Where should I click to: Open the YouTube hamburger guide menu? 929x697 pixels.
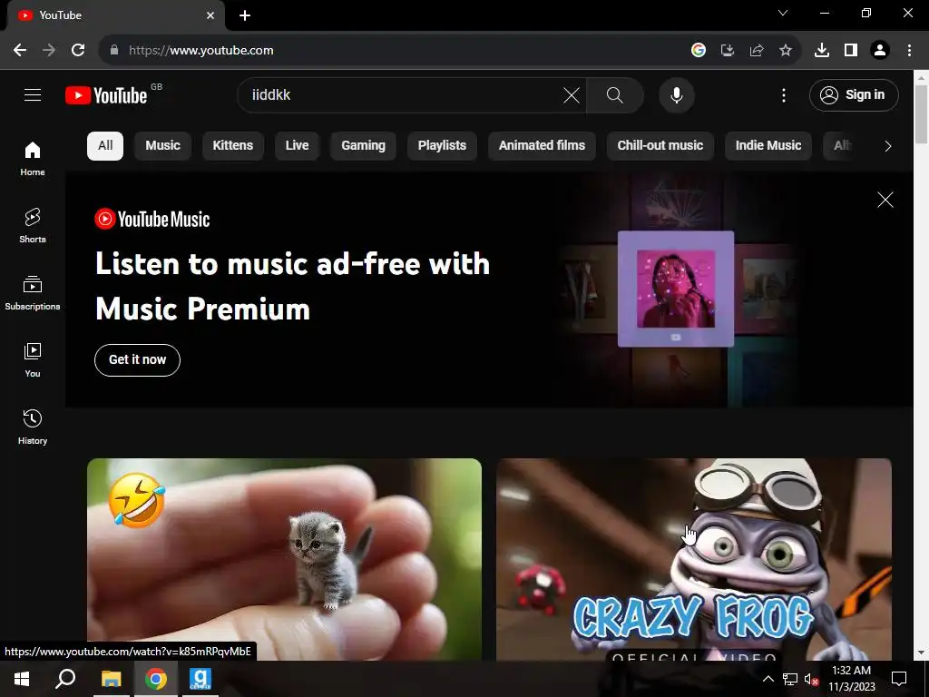coord(33,94)
